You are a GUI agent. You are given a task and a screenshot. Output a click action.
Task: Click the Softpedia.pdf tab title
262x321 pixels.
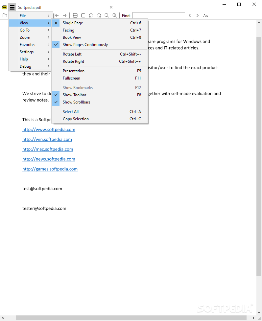point(30,7)
